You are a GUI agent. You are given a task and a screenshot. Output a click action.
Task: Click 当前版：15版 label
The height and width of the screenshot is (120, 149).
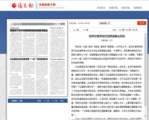click(x=17, y=101)
